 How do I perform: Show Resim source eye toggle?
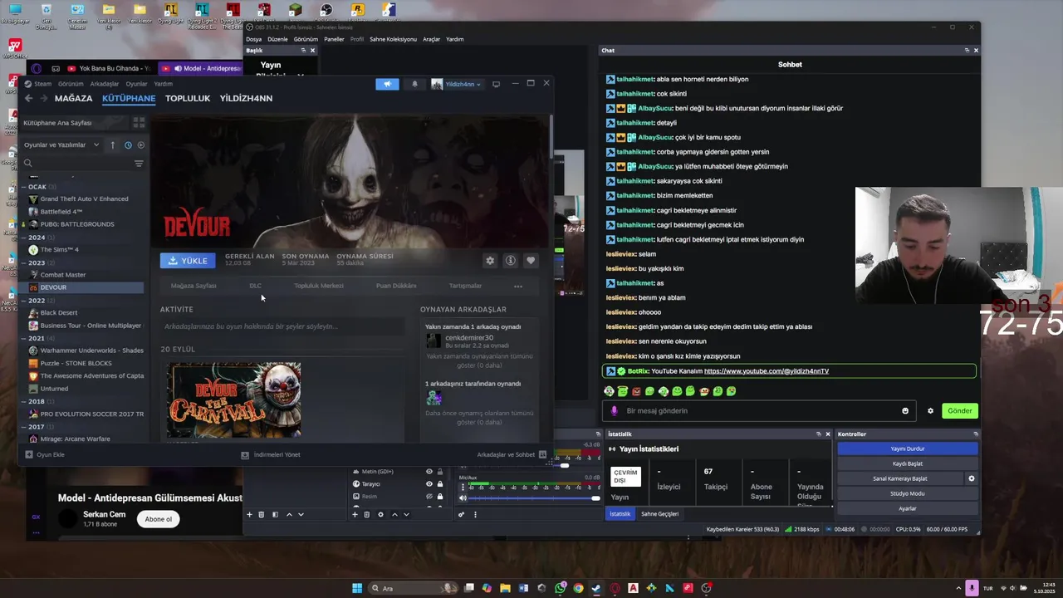tap(429, 496)
